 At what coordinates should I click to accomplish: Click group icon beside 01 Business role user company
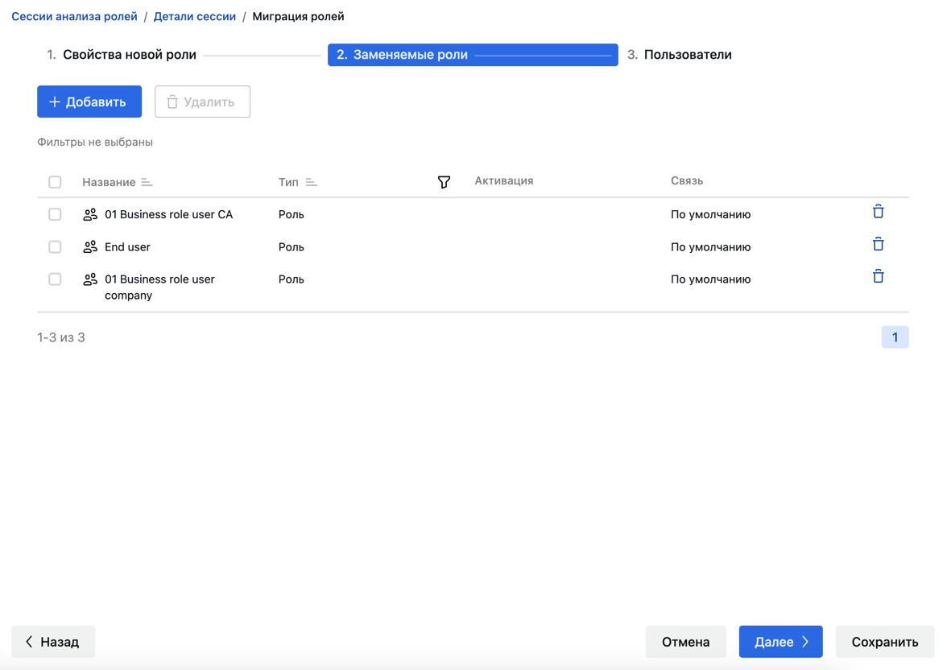(90, 279)
